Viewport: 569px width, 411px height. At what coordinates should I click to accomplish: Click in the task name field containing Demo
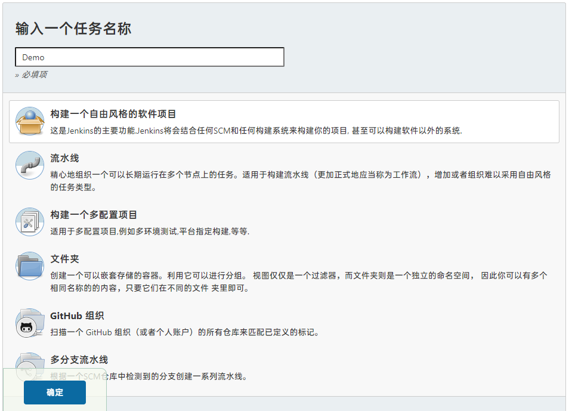(150, 57)
